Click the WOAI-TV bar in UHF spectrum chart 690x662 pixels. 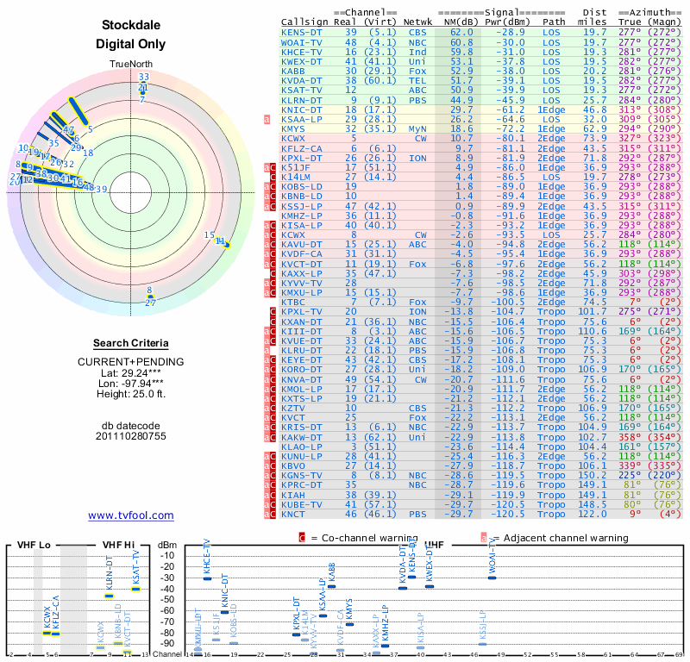tap(492, 578)
